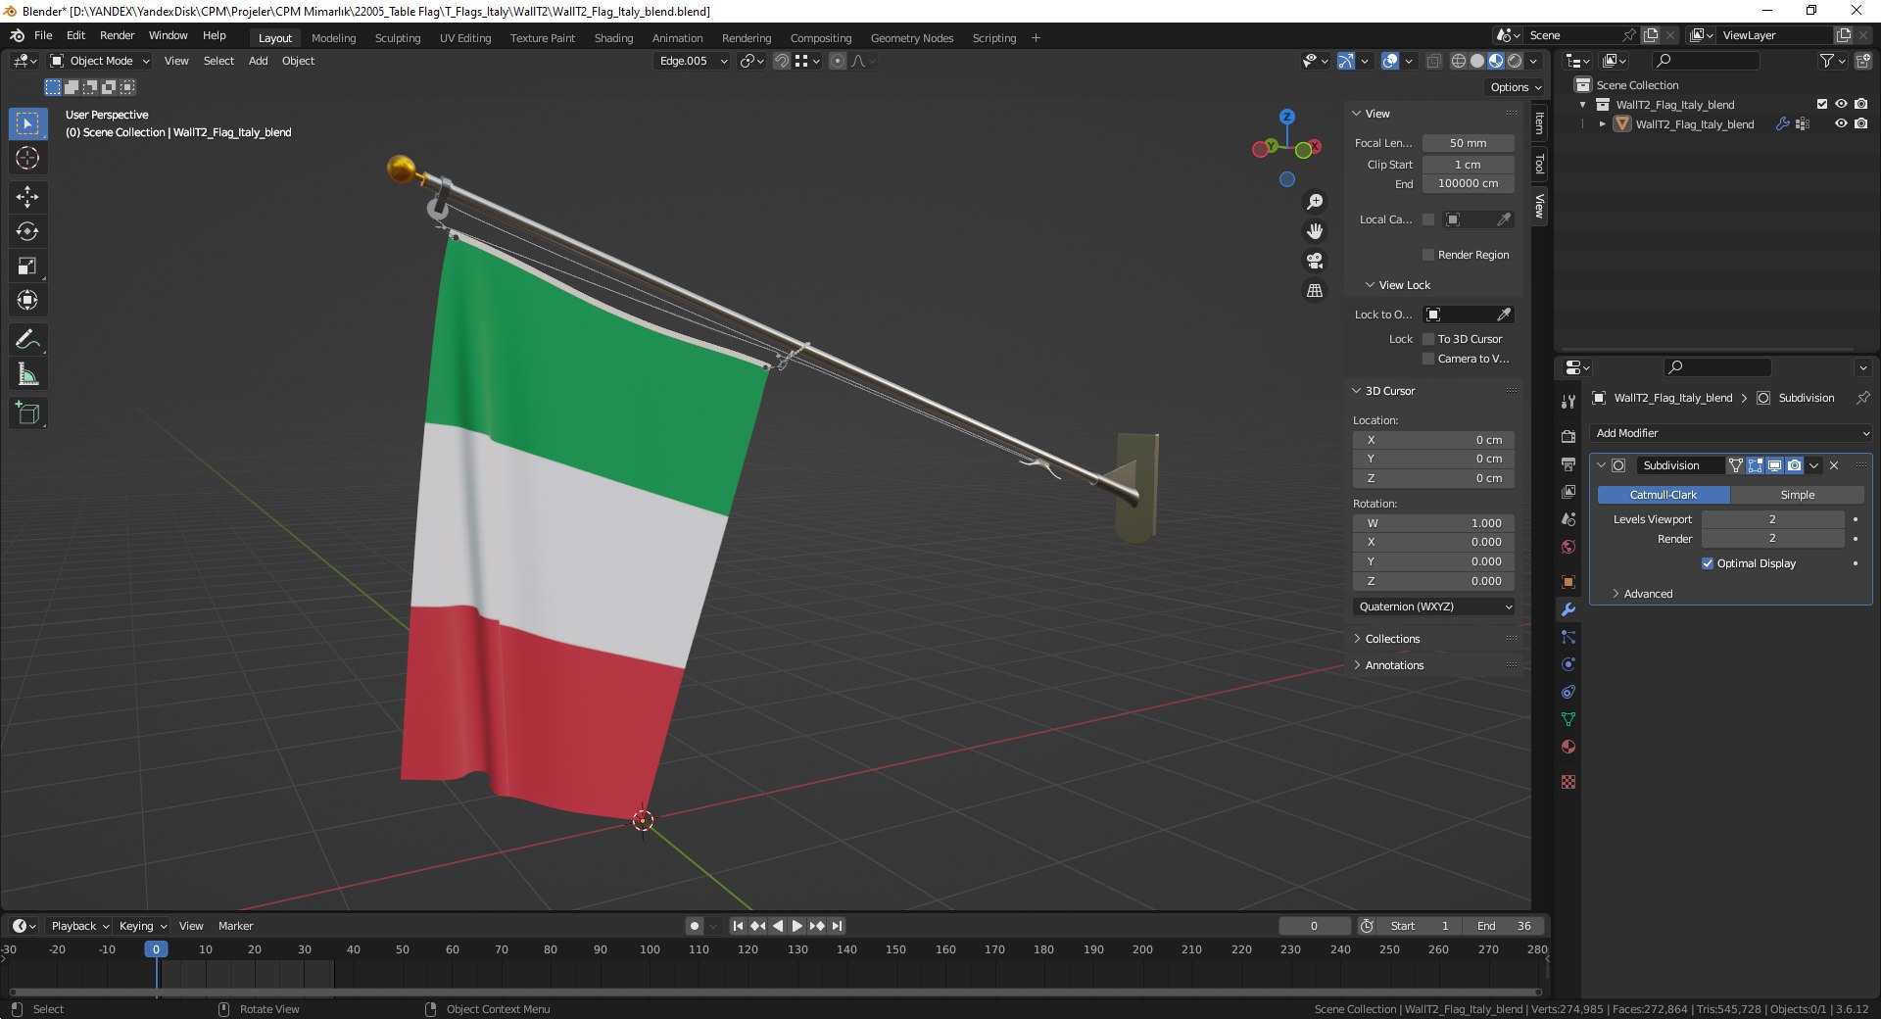Activate the Move tool
The width and height of the screenshot is (1881, 1019).
pyautogui.click(x=27, y=197)
